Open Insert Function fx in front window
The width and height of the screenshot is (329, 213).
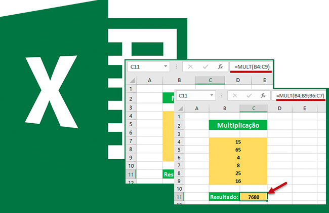263,96
